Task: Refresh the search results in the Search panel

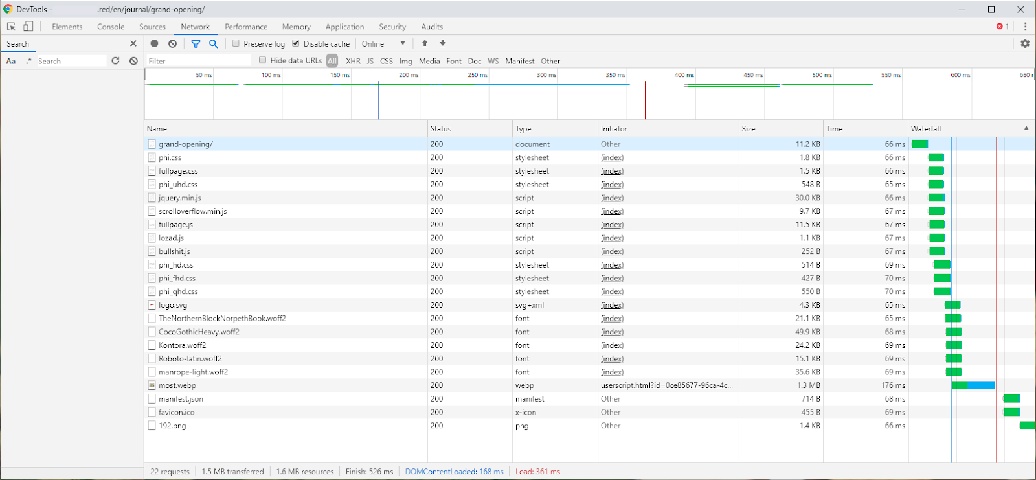Action: pos(115,61)
